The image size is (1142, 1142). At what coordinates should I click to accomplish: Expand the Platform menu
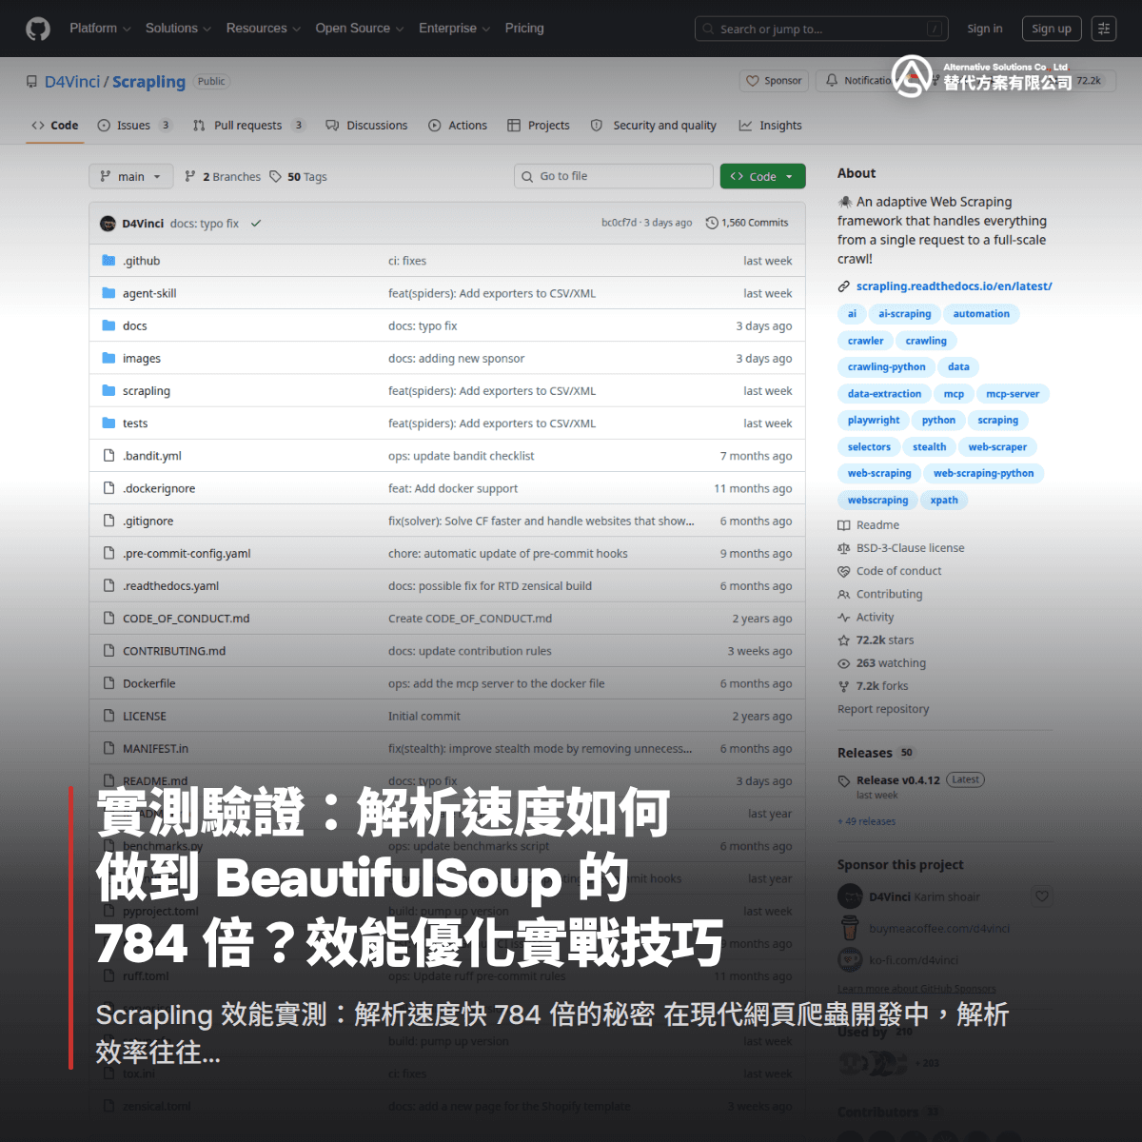[x=100, y=29]
